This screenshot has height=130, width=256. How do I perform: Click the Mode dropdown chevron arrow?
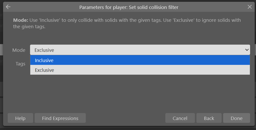247,50
